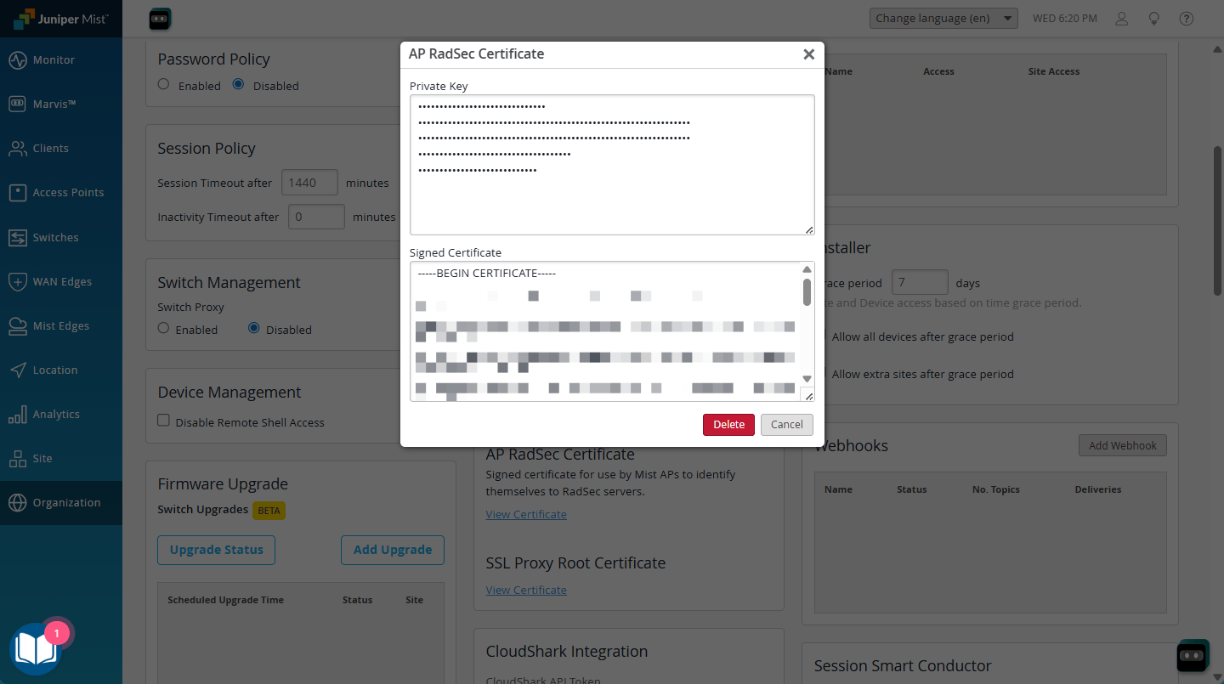Viewport: 1224px width, 684px height.
Task: Open Monitor in the sidebar
Action: (x=54, y=60)
